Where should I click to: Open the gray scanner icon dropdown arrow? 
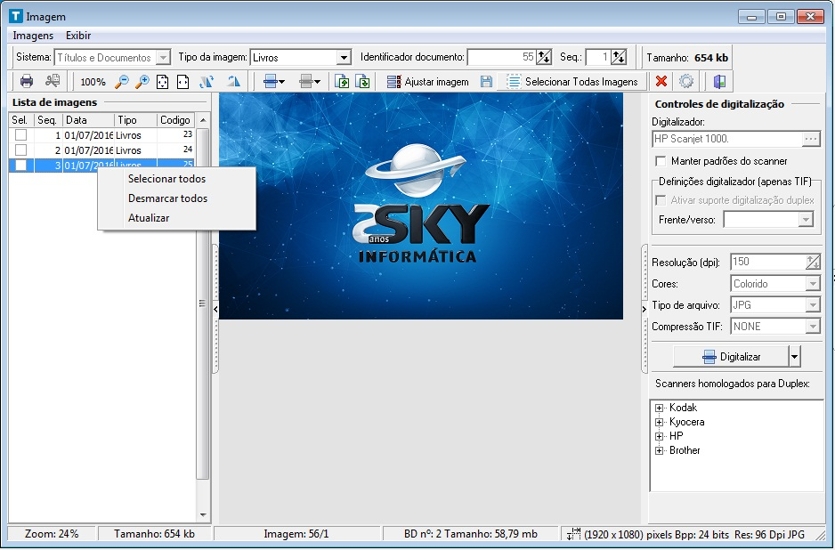point(318,82)
